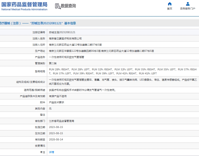The image size is (199, 156).
Task: Click the 注册人名称 label
Action: pyautogui.click(x=39, y=39)
